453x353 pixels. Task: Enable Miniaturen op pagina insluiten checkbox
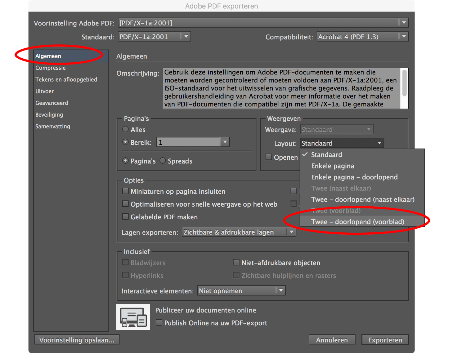125,191
